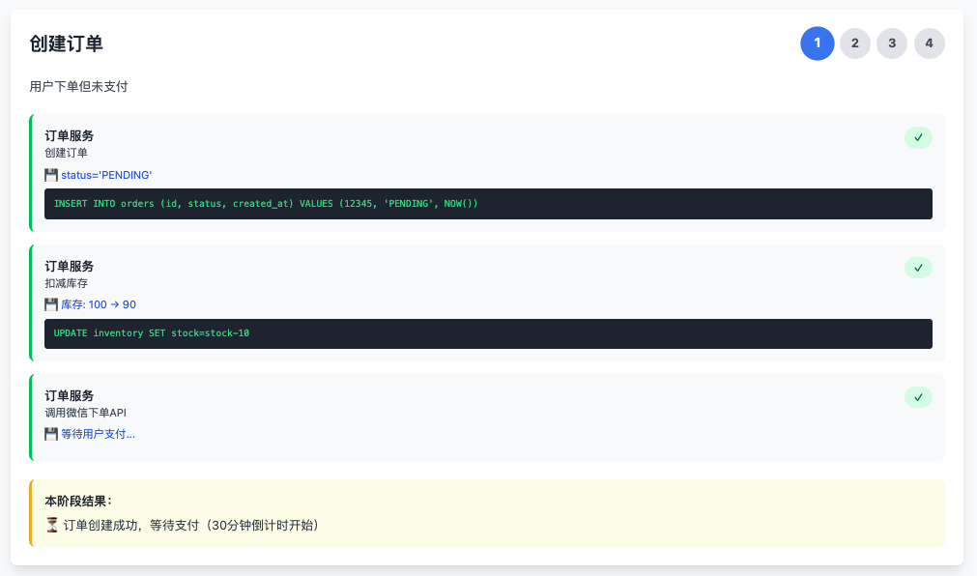Select the INSERT INTO orders code block
This screenshot has height=576, width=977.
pos(488,204)
